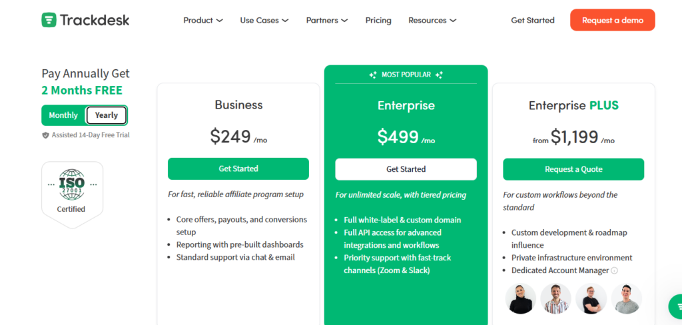
Task: Expand the Product menu
Action: coord(203,21)
